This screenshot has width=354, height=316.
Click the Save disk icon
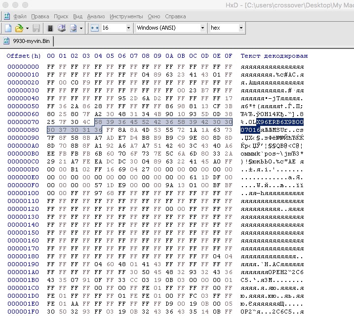coord(36,28)
